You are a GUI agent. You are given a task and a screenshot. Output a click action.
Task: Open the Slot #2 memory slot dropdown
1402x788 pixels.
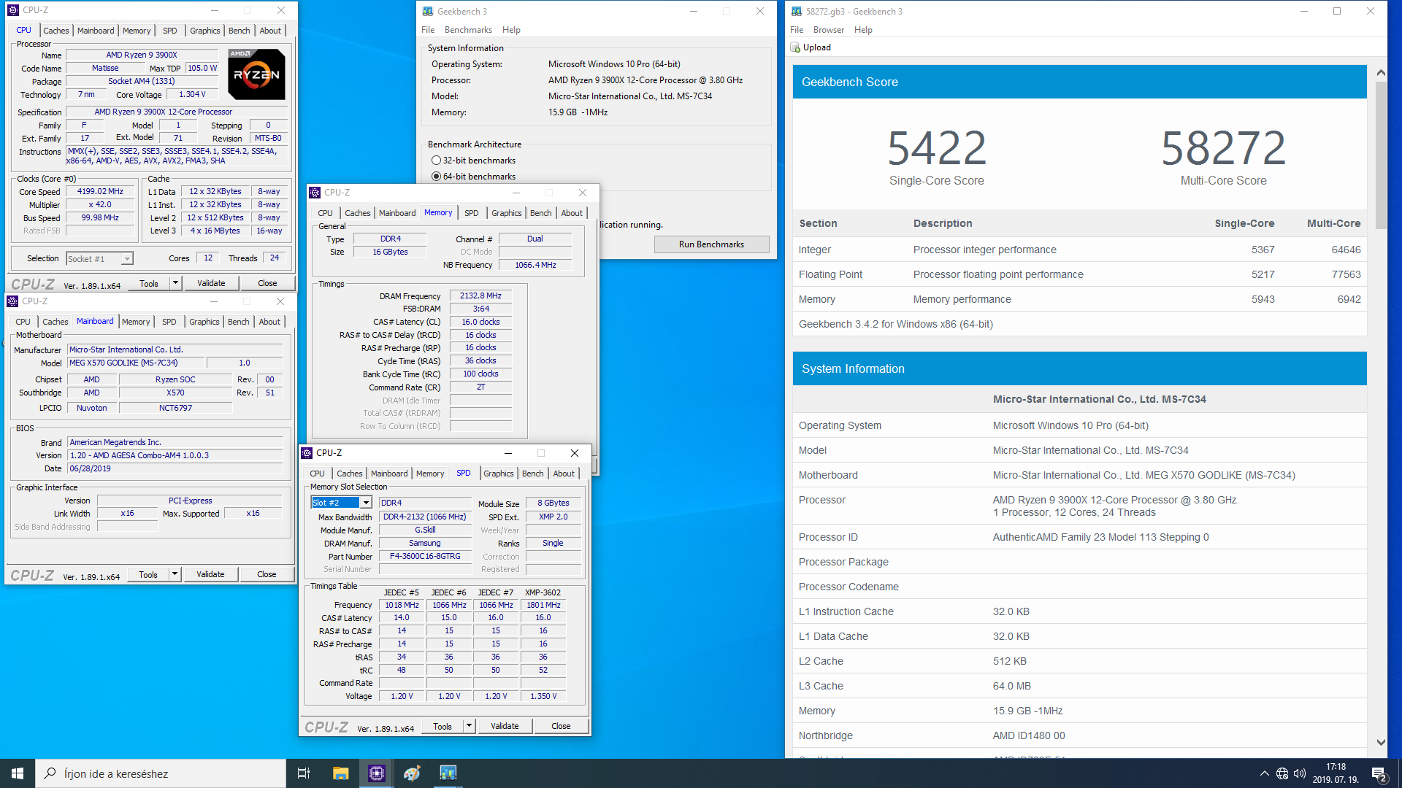[366, 503]
